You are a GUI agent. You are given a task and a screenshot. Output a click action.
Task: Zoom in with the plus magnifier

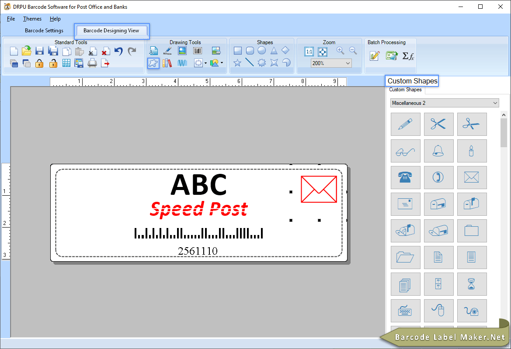[x=340, y=51]
